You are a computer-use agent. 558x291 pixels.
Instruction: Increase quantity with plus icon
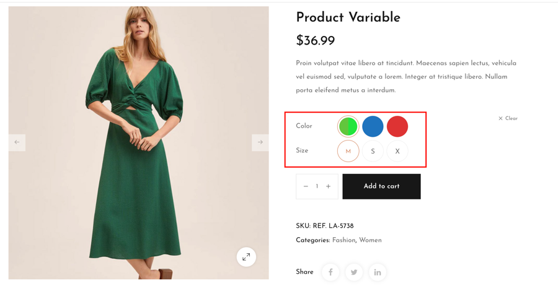[329, 186]
